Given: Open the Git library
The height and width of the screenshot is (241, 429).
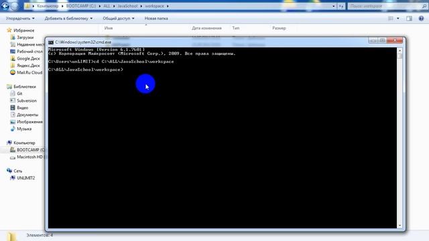Looking at the screenshot, I should [x=16, y=94].
